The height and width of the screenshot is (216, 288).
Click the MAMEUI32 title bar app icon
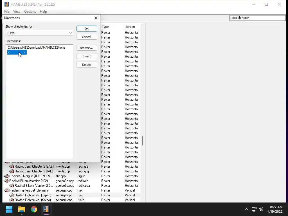7,4
